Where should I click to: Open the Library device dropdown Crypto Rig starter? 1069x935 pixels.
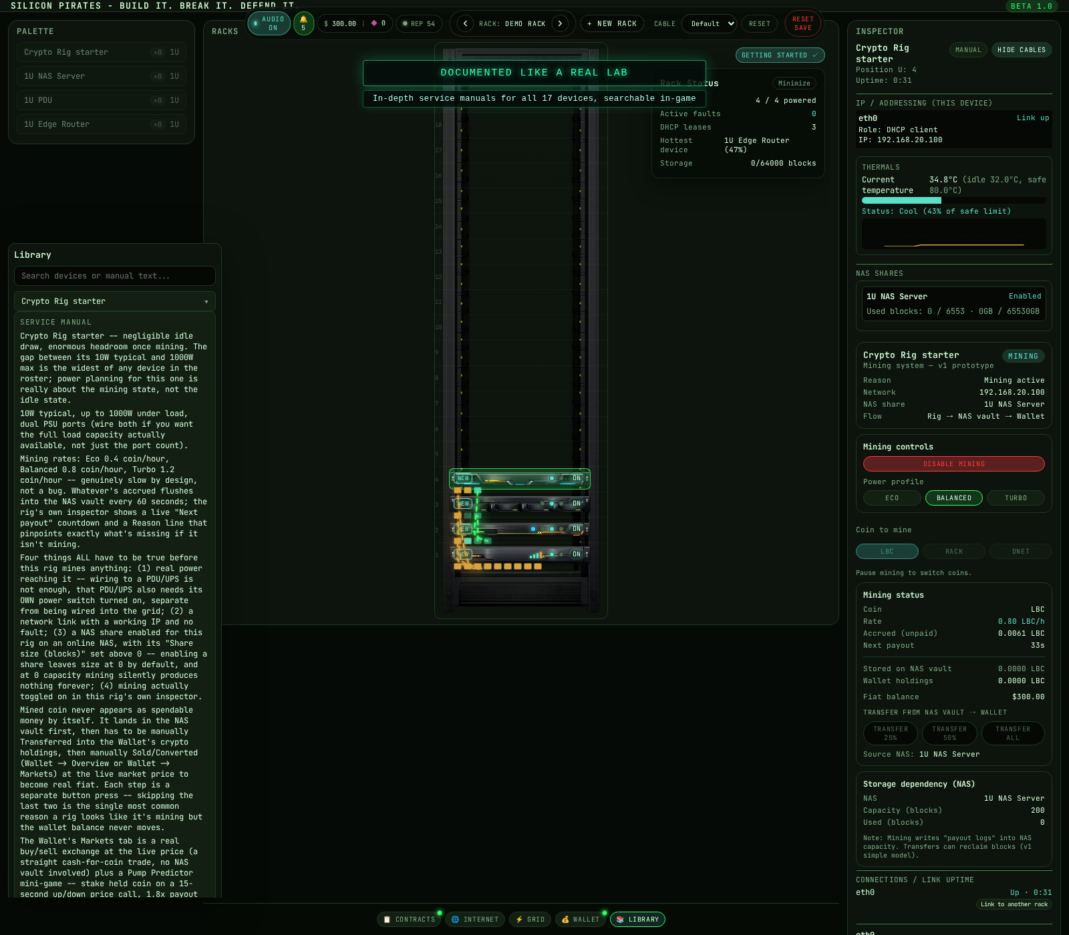coord(115,301)
